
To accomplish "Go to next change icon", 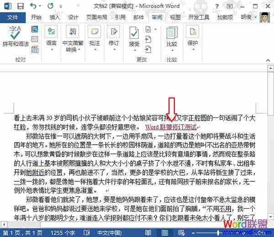I will 148,49.
